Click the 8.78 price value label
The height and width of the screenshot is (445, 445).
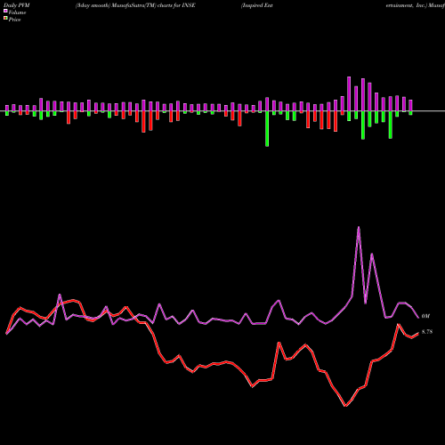427,332
